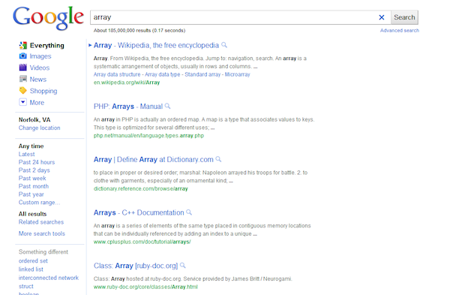Click the News newspaper icon
The height and width of the screenshot is (295, 465).
pyautogui.click(x=22, y=79)
